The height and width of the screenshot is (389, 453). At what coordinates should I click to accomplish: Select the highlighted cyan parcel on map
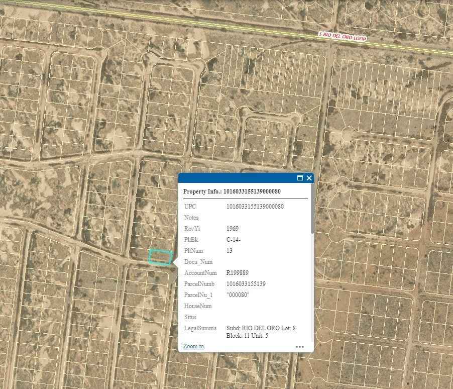pyautogui.click(x=161, y=257)
